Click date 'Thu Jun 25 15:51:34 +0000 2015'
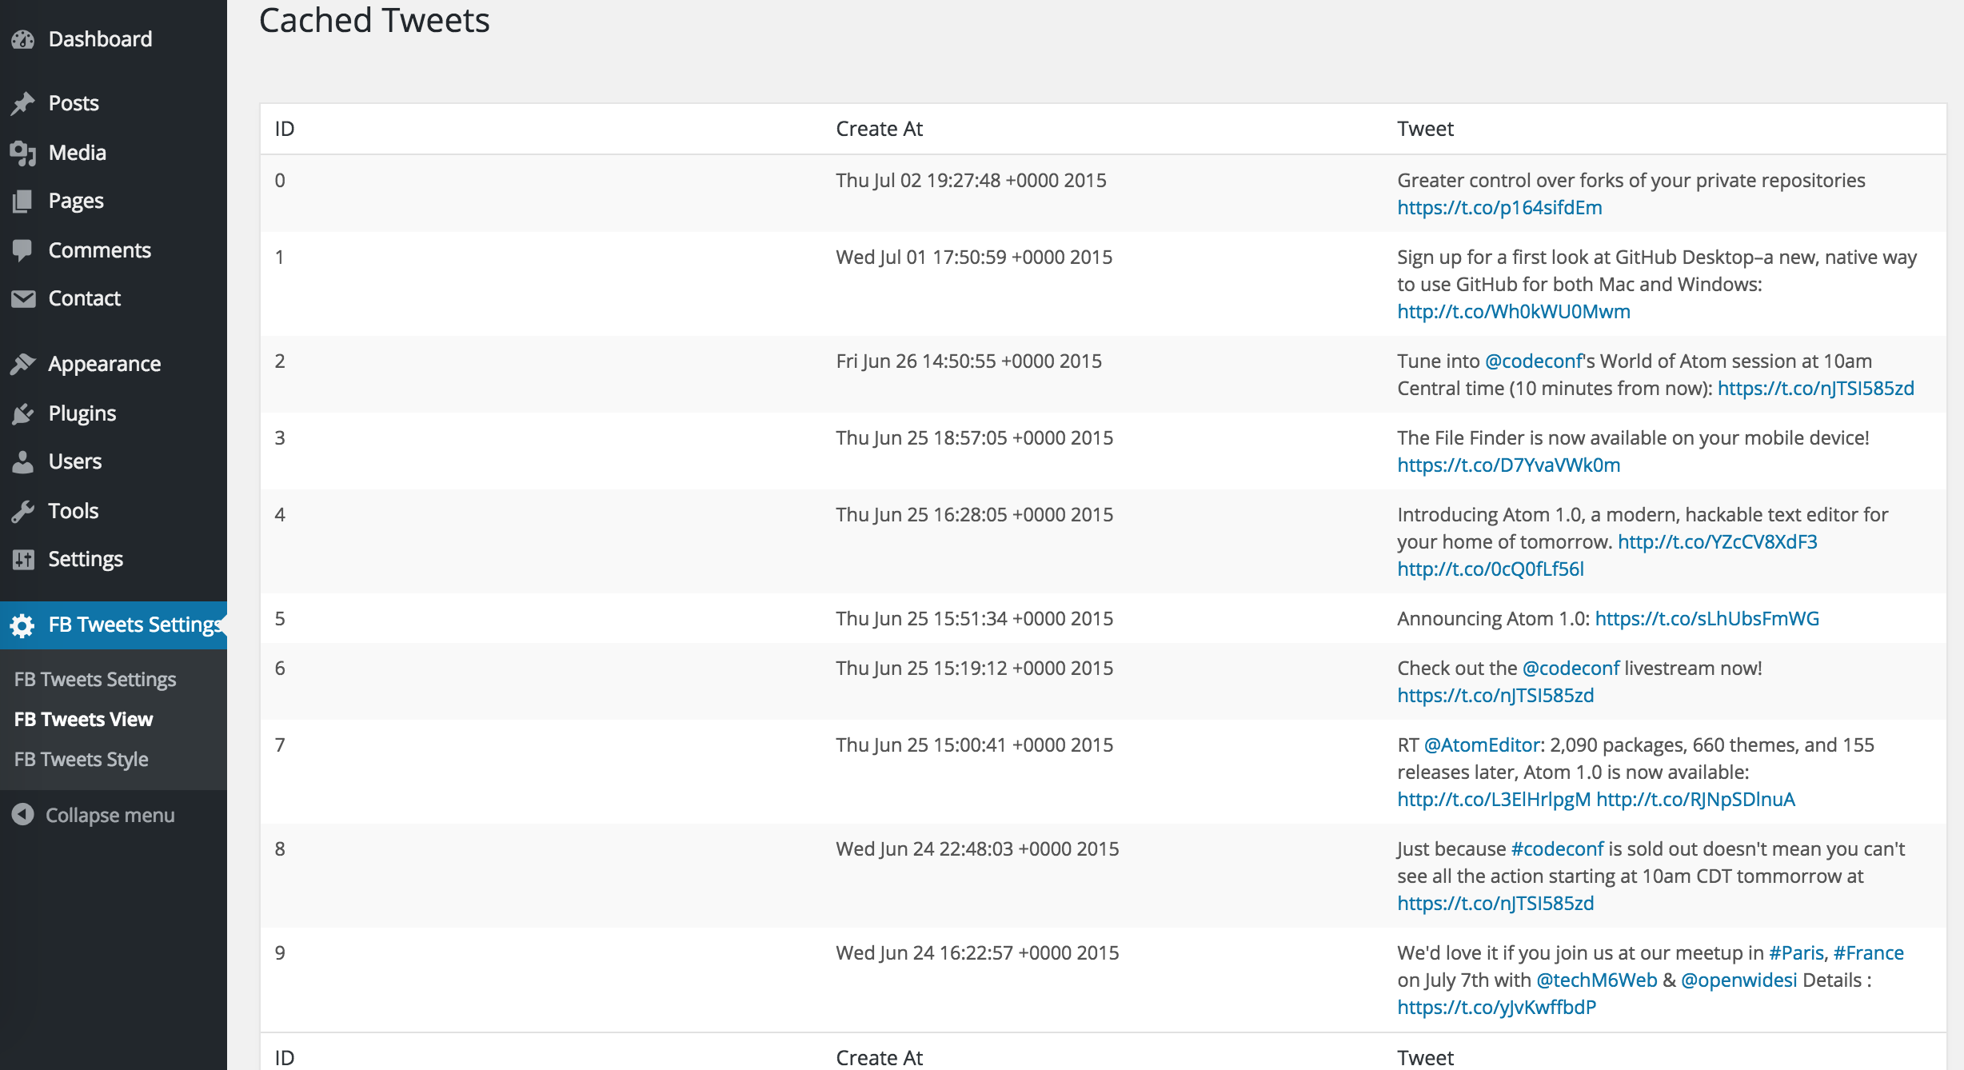1964x1070 pixels. click(x=975, y=619)
